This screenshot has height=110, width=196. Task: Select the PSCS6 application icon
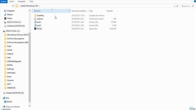click(35, 29)
